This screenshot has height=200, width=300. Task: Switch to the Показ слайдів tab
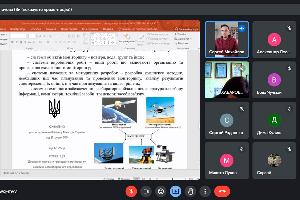tap(69, 29)
